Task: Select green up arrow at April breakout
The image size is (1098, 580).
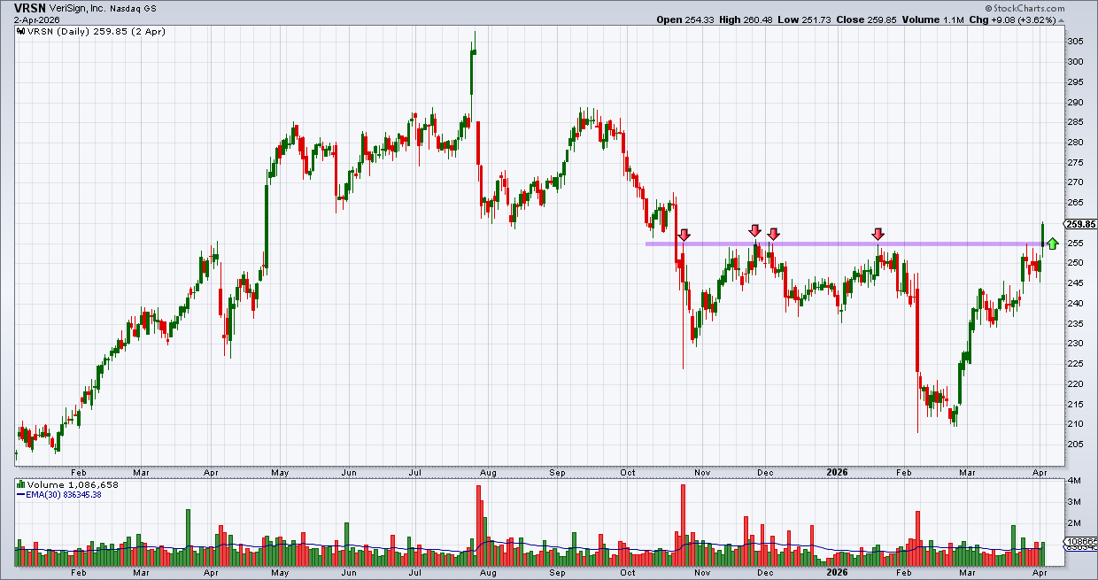Action: pyautogui.click(x=1052, y=244)
